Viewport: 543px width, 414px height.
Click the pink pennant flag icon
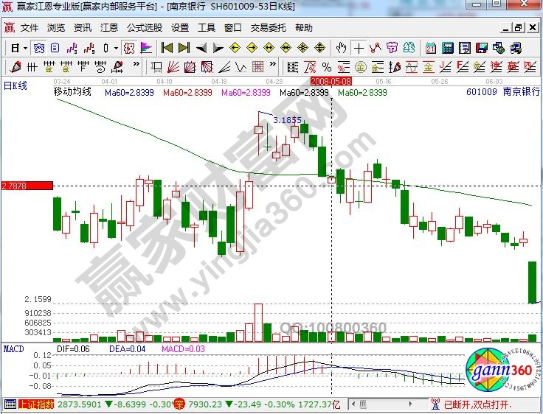(146, 48)
